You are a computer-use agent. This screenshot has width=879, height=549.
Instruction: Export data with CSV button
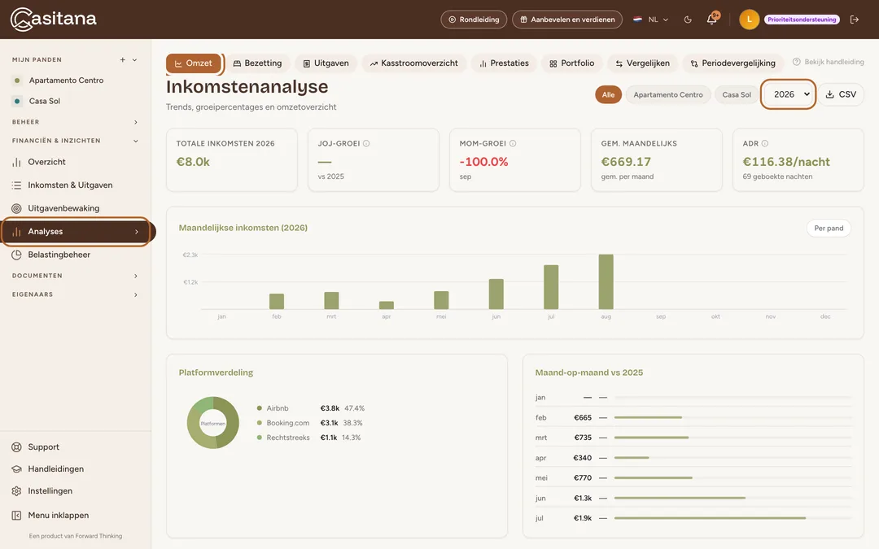click(x=841, y=94)
